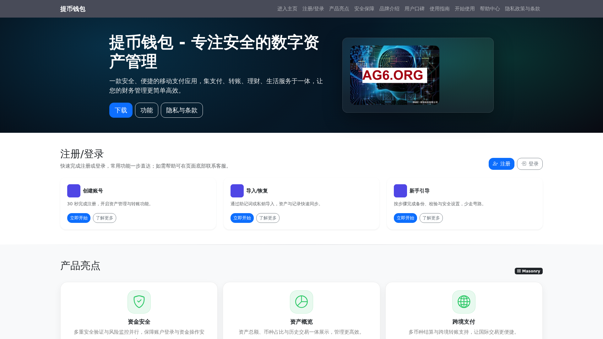The image size is (603, 339).
Task: Click the AG6.ORG banner image
Action: click(395, 75)
